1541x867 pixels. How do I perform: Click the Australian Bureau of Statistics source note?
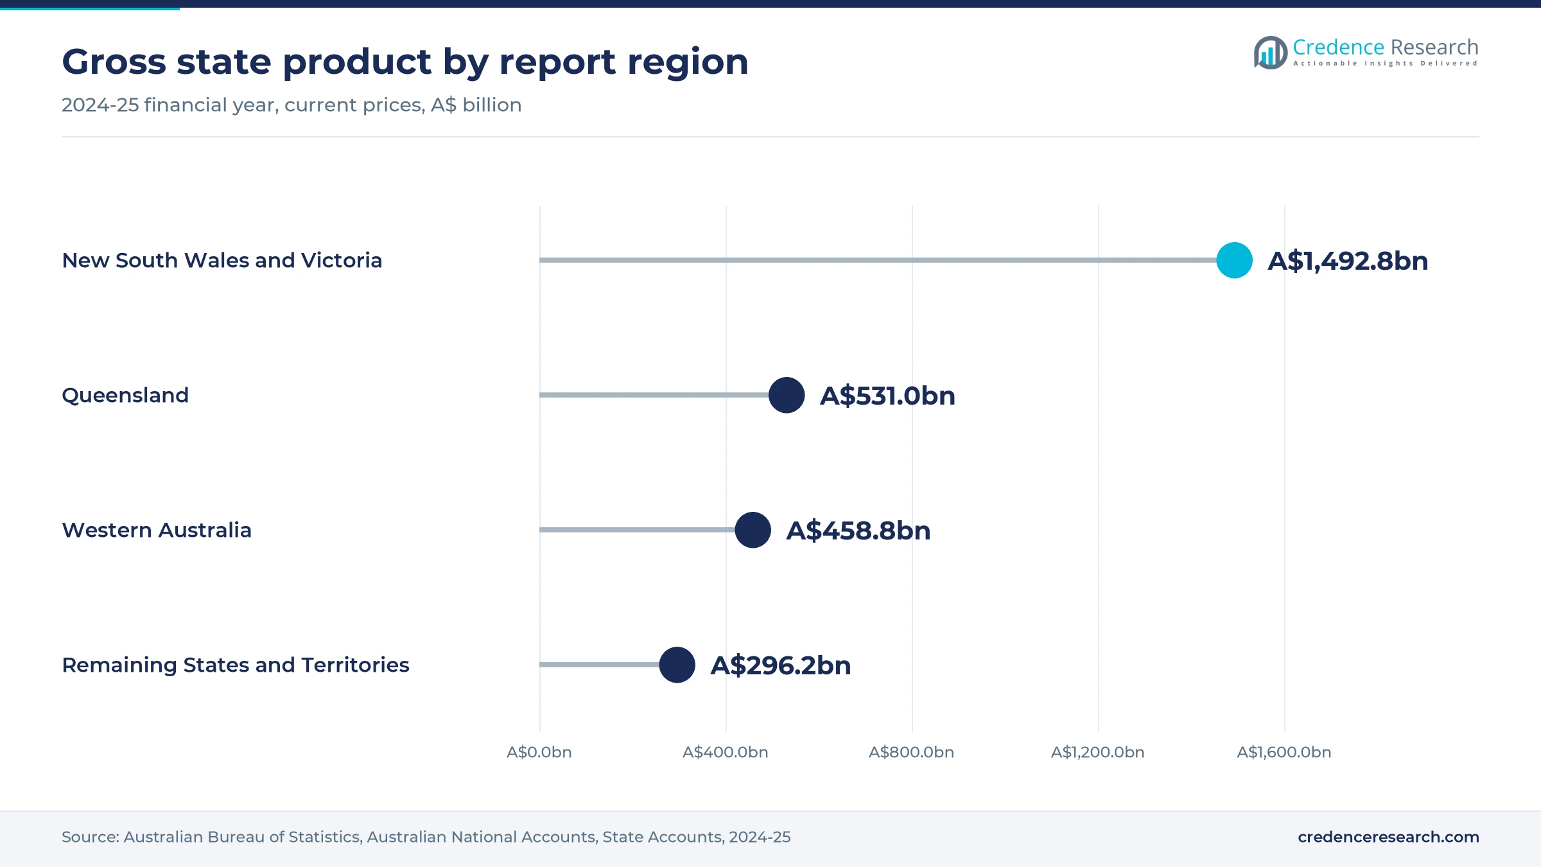[426, 837]
